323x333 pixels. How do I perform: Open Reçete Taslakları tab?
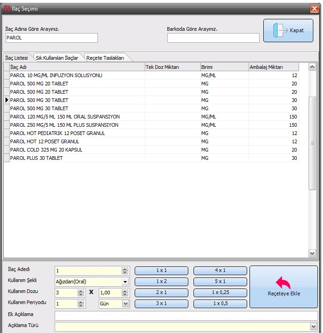[x=105, y=58]
